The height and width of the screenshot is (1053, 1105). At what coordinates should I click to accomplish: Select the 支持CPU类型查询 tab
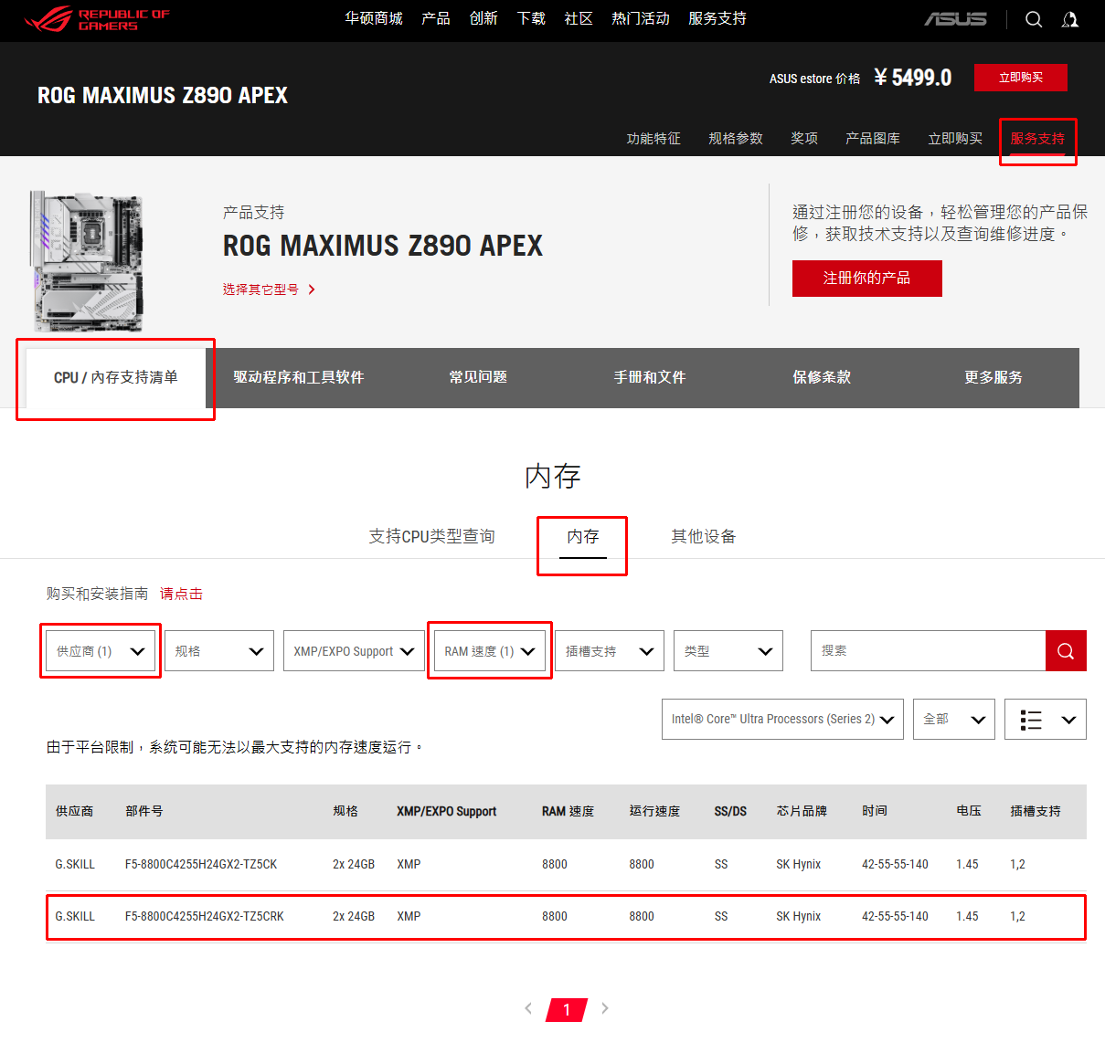click(431, 536)
